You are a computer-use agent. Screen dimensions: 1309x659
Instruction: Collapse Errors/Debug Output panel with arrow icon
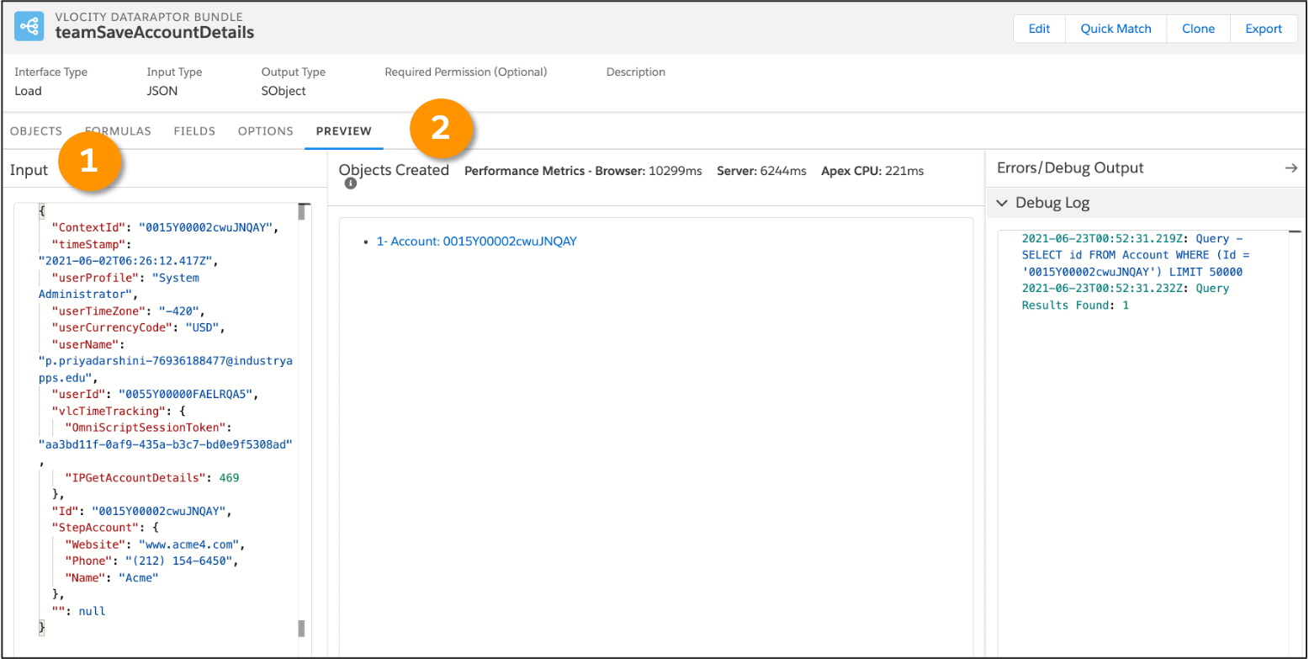[1291, 168]
